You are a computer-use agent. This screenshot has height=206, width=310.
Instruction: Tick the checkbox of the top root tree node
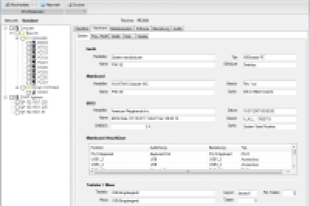(x=11, y=28)
